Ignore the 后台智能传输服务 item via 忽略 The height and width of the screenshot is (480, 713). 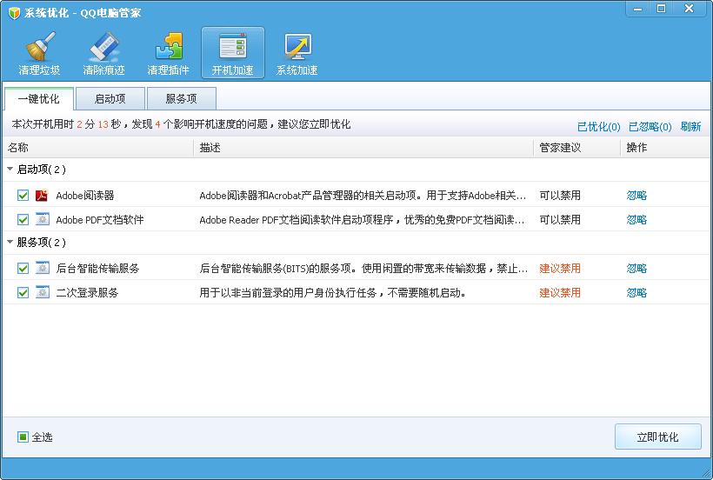(636, 268)
